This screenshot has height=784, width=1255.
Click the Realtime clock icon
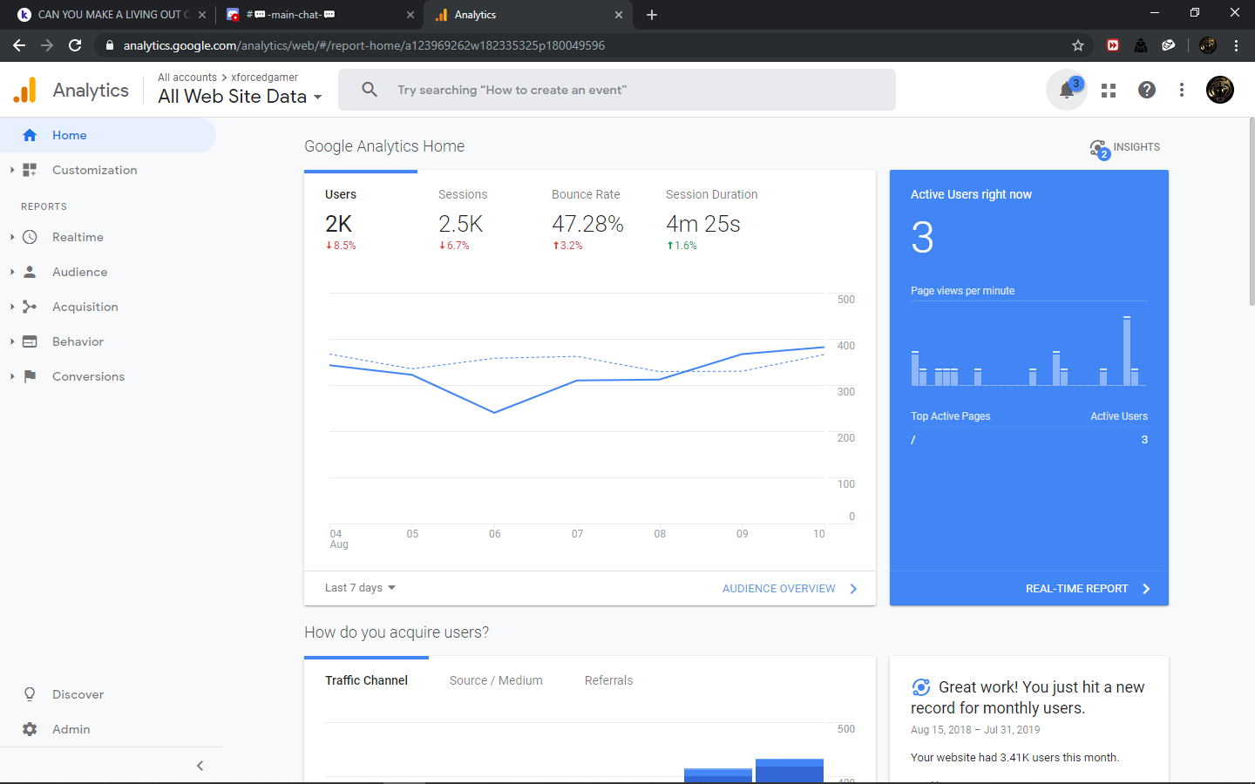tap(30, 237)
